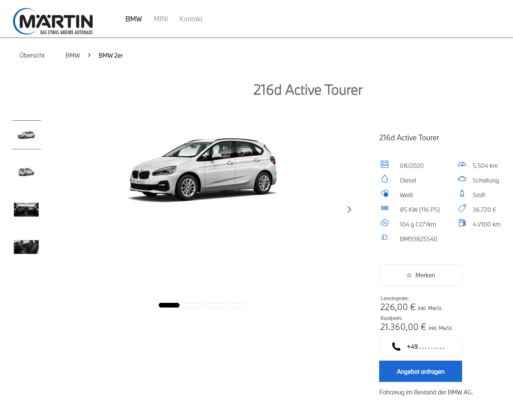Go back to Übersicht
Screen dimensions: 513x401
pyautogui.click(x=32, y=55)
